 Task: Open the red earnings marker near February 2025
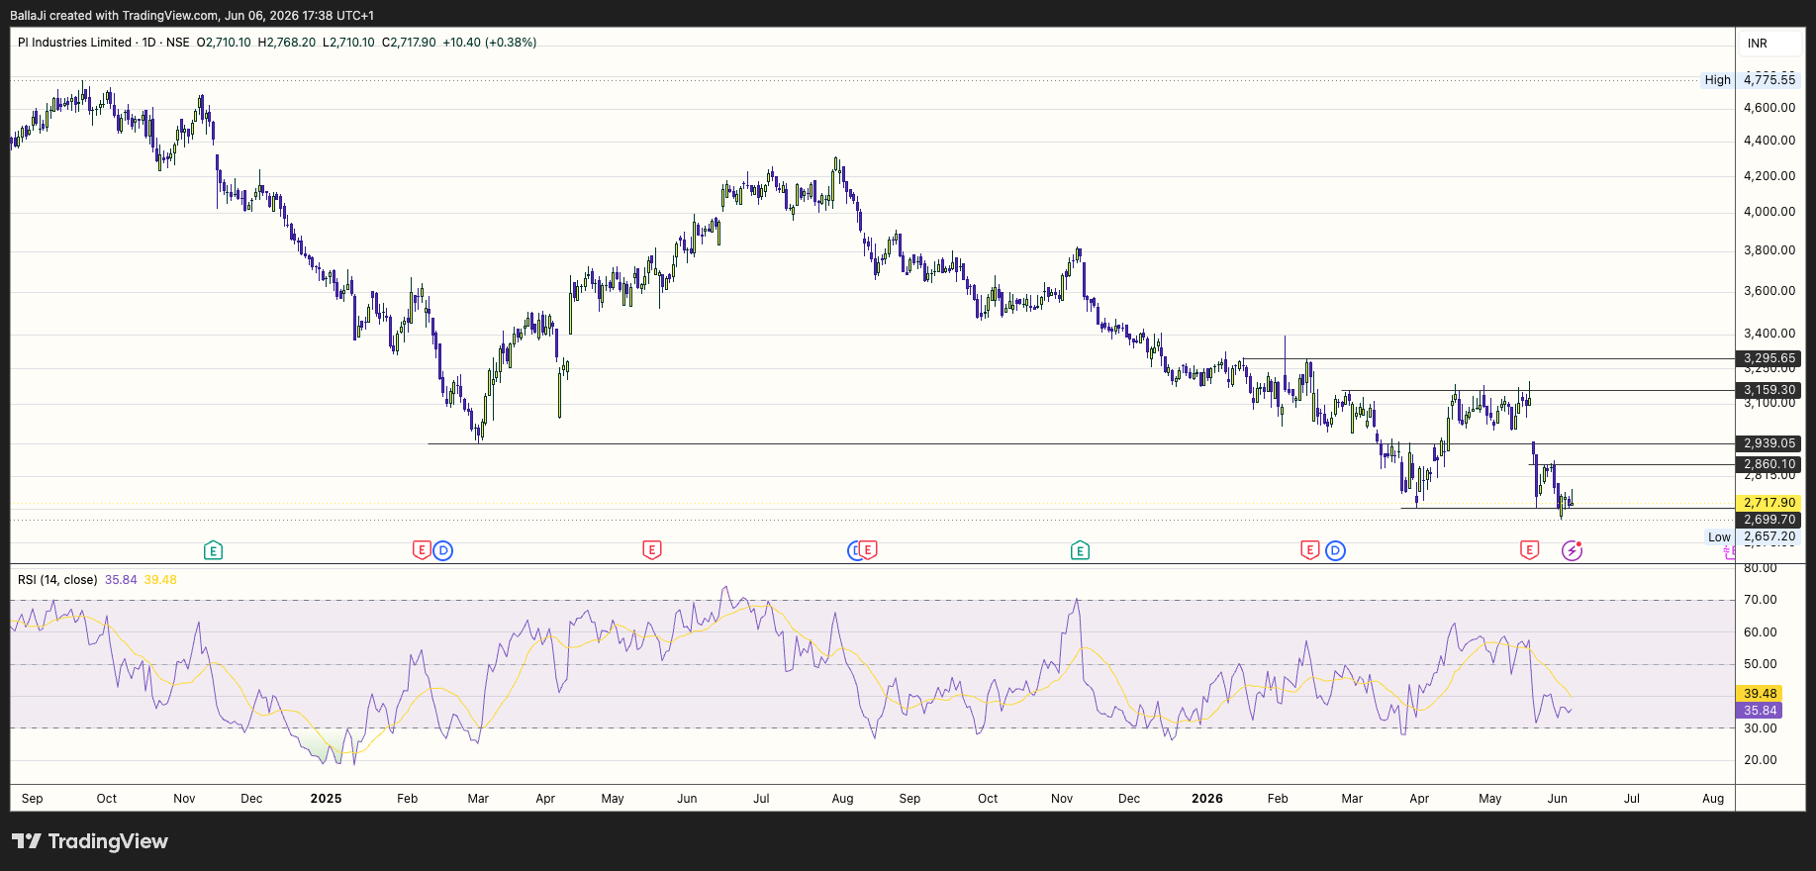[422, 550]
